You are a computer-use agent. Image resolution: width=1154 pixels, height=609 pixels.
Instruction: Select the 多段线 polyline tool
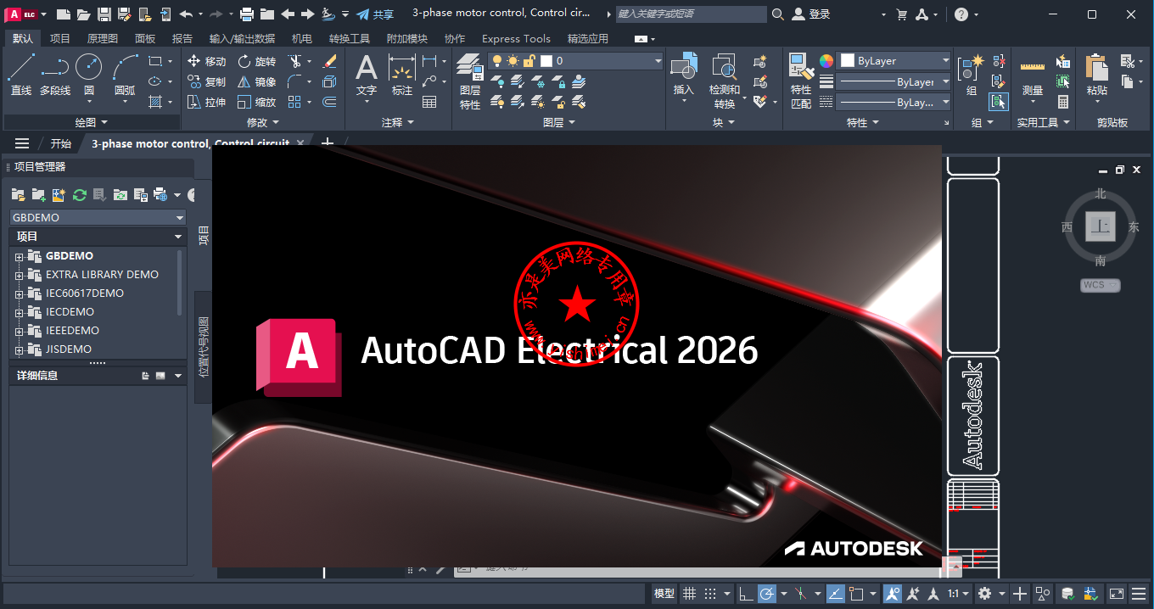pos(55,75)
